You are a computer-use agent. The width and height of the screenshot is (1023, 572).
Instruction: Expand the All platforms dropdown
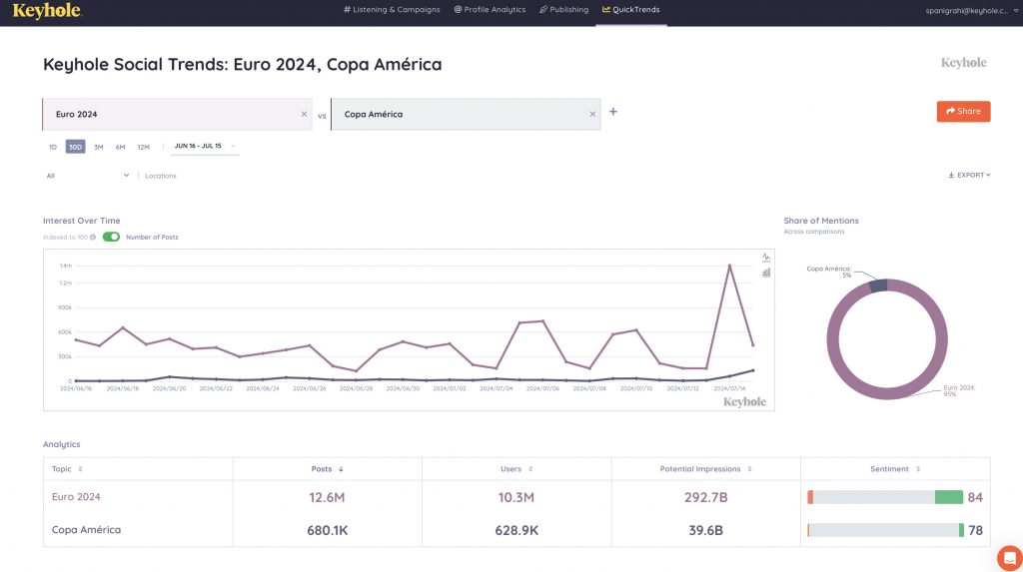tap(88, 176)
